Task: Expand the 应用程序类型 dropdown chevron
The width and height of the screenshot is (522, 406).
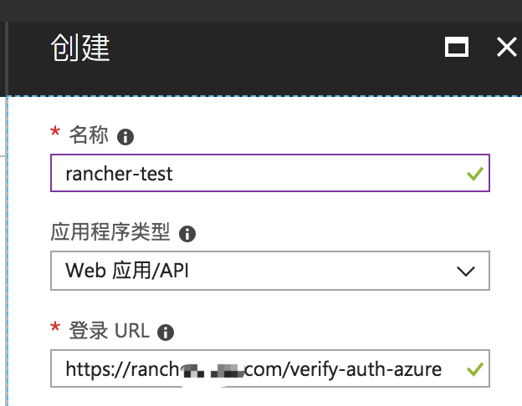Action: (x=466, y=271)
